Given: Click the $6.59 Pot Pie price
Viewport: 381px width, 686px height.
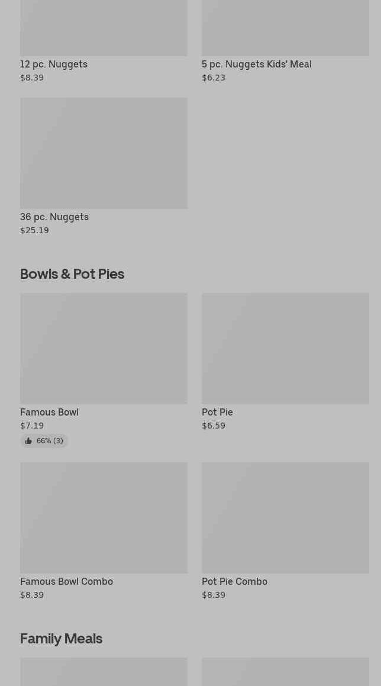Looking at the screenshot, I should pyautogui.click(x=214, y=426).
